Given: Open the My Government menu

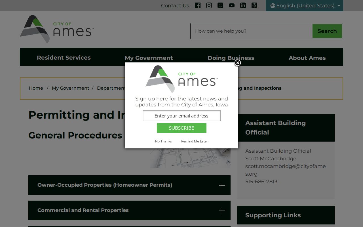Looking at the screenshot, I should [149, 58].
